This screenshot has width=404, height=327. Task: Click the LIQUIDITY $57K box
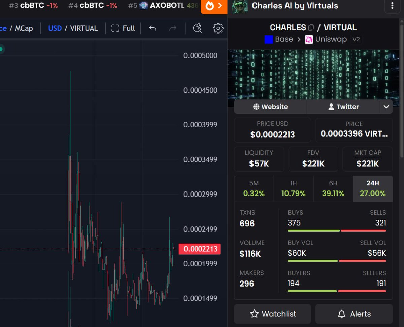point(259,159)
